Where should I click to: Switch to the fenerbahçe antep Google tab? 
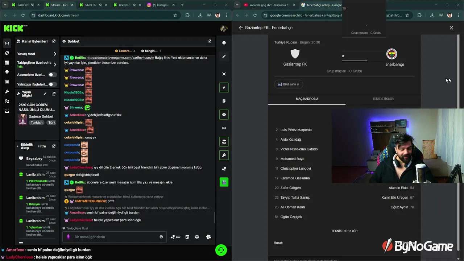(324, 5)
